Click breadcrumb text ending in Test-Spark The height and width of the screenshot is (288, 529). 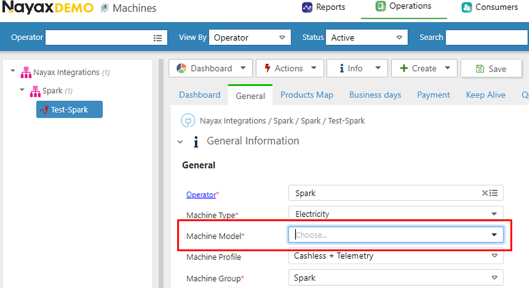tap(282, 121)
